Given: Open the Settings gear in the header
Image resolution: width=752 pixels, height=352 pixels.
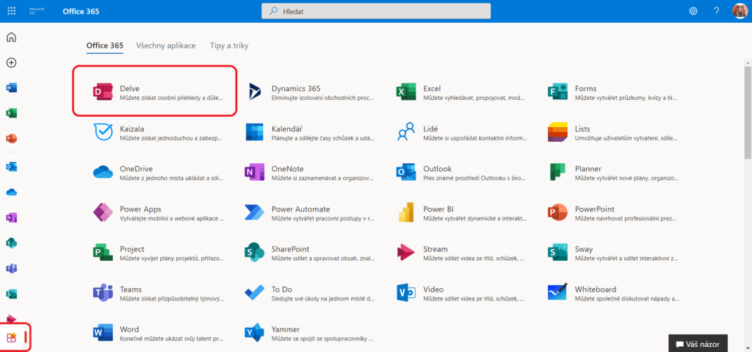Looking at the screenshot, I should coord(693,11).
